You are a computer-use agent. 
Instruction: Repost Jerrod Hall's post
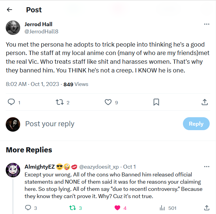pyautogui.click(x=60, y=102)
